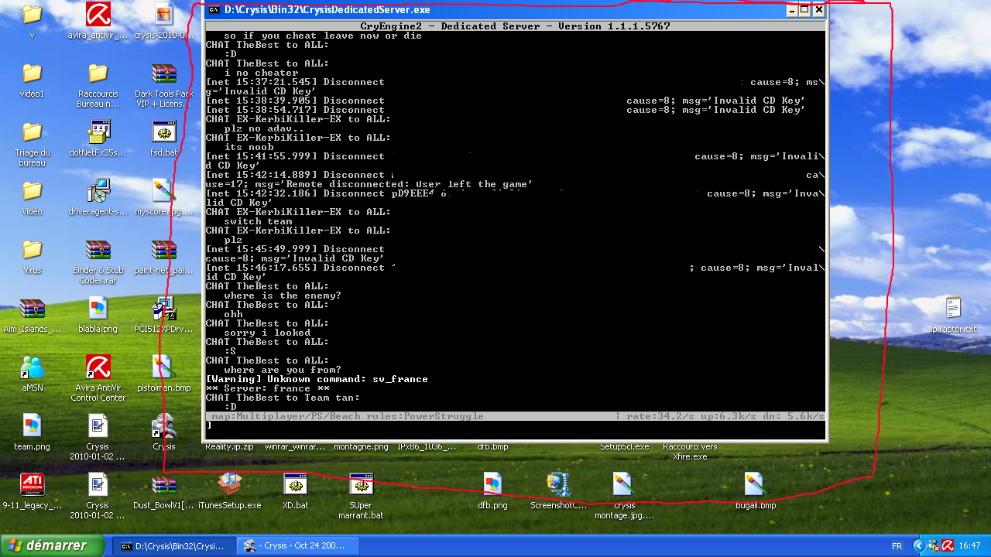Select the fsd.bat batch file icon

pos(163,132)
